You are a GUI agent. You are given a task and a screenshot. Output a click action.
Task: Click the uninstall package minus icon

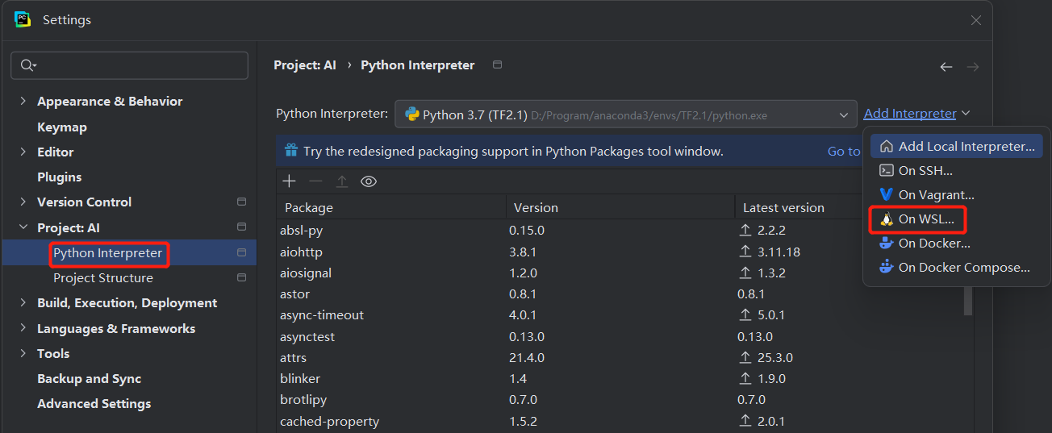point(315,181)
